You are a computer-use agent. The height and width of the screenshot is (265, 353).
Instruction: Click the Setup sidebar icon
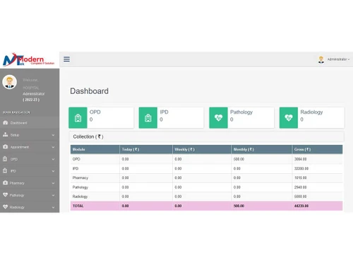click(5, 135)
